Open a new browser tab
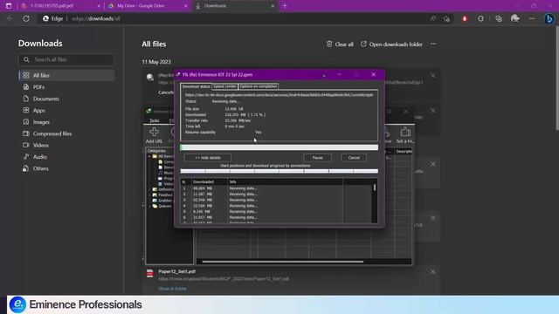Image resolution: width=559 pixels, height=314 pixels. (285, 6)
